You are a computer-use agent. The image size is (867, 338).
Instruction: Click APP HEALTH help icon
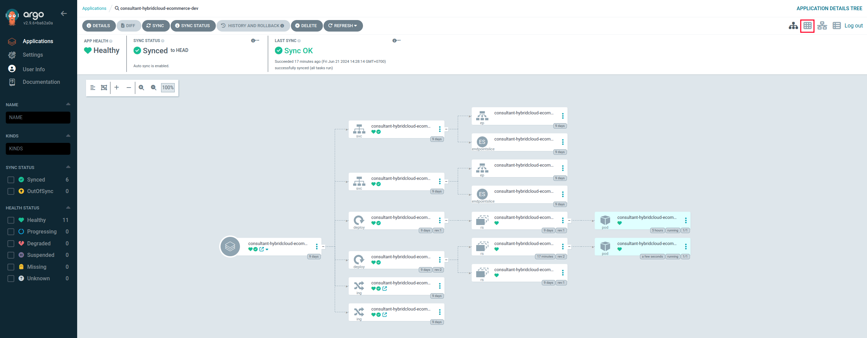111,41
